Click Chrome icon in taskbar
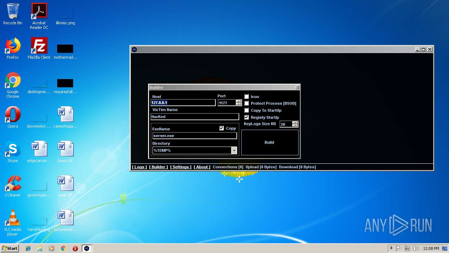 coord(63,248)
